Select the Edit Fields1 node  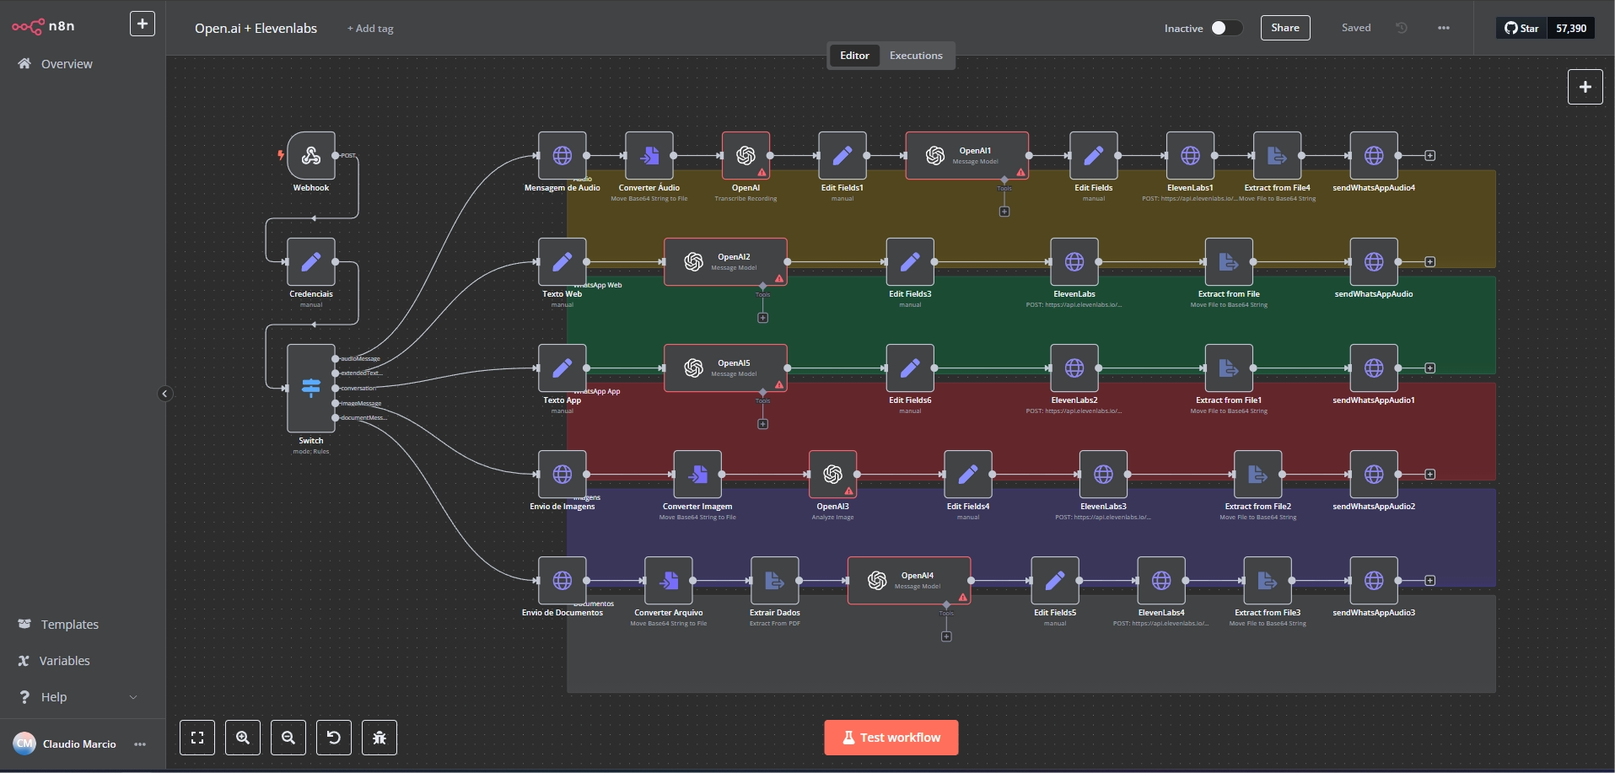[x=842, y=155]
